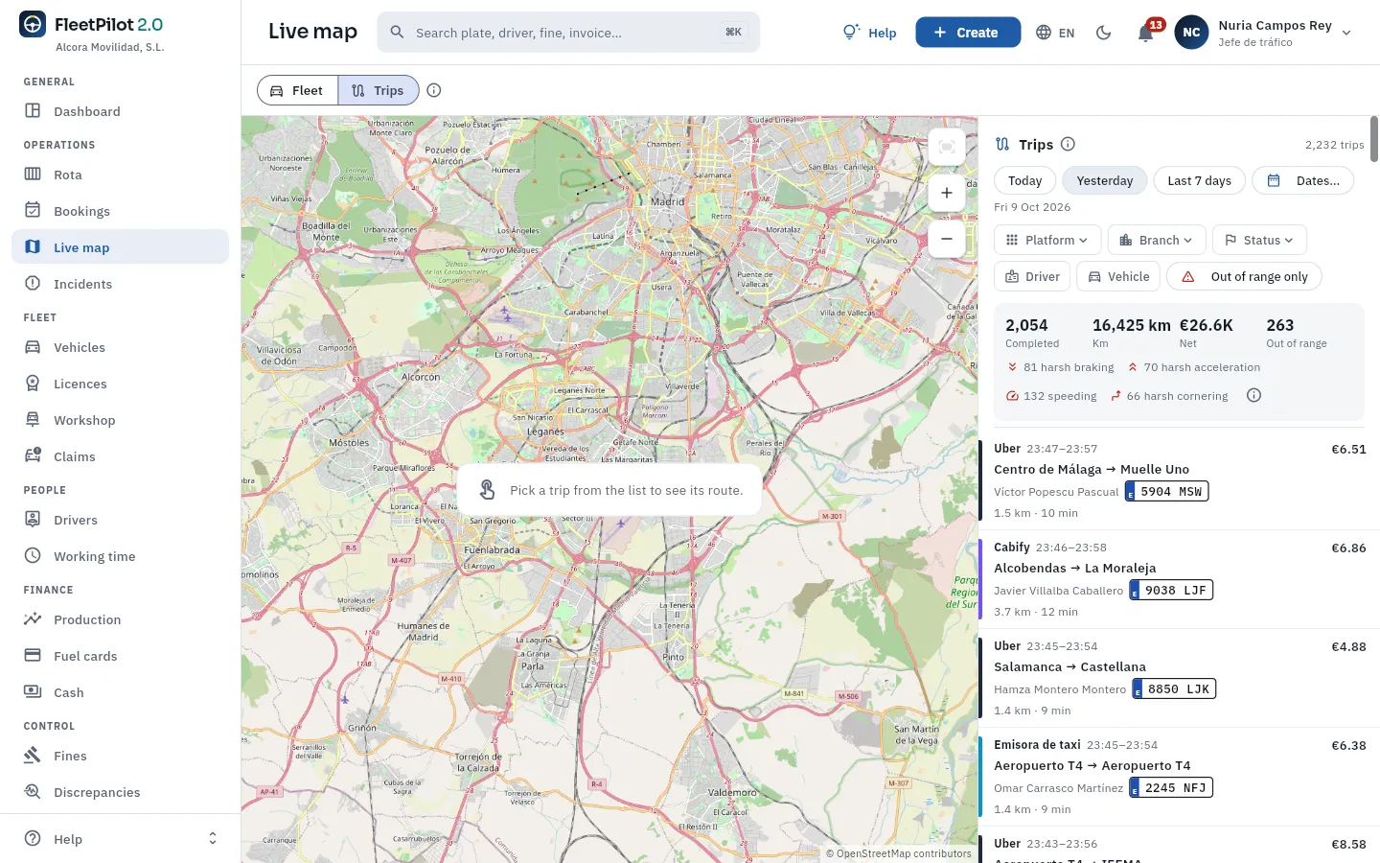Image resolution: width=1380 pixels, height=863 pixels.
Task: Click info icon beside Fleet/Trips toggle
Action: coord(434,90)
